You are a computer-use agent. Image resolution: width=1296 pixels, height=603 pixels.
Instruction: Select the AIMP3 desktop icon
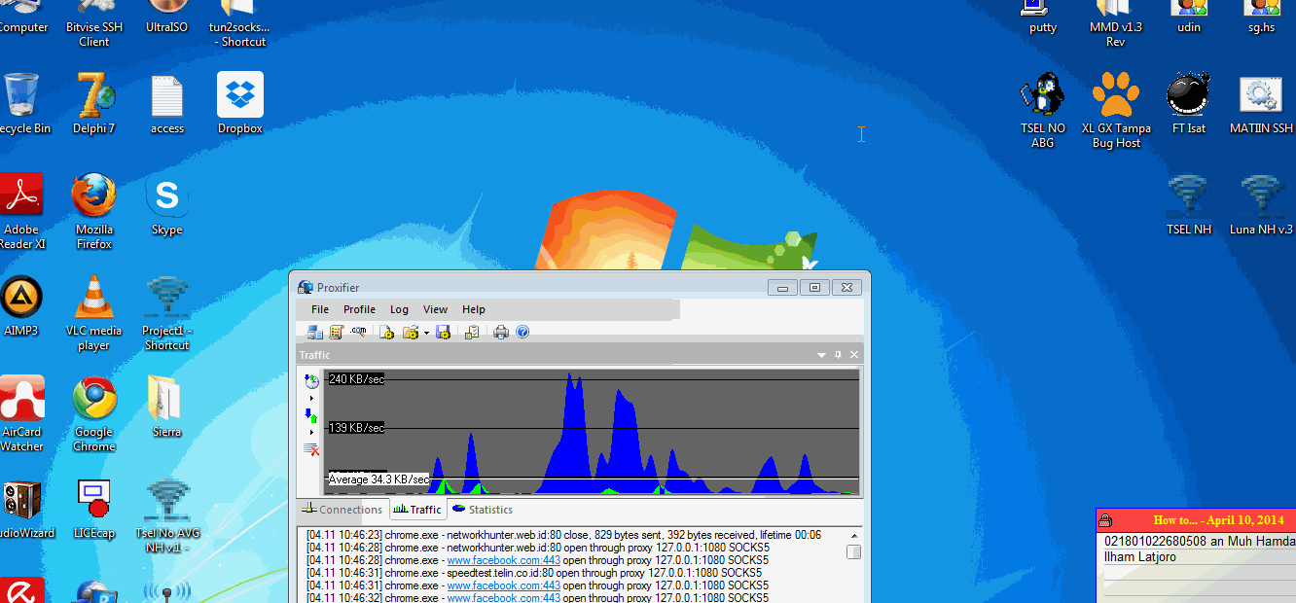tap(21, 305)
